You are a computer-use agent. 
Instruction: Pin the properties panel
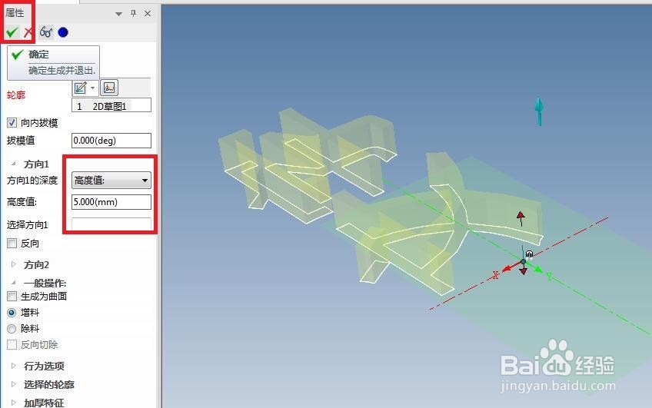[x=133, y=13]
